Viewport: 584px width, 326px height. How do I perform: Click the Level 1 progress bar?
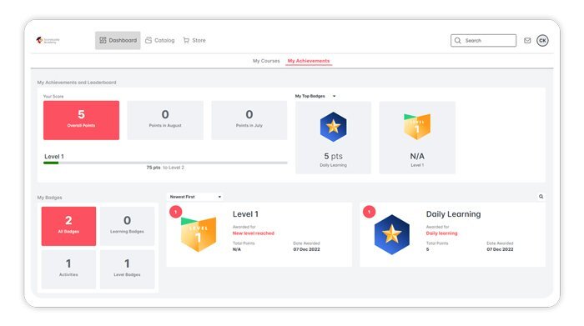(165, 163)
